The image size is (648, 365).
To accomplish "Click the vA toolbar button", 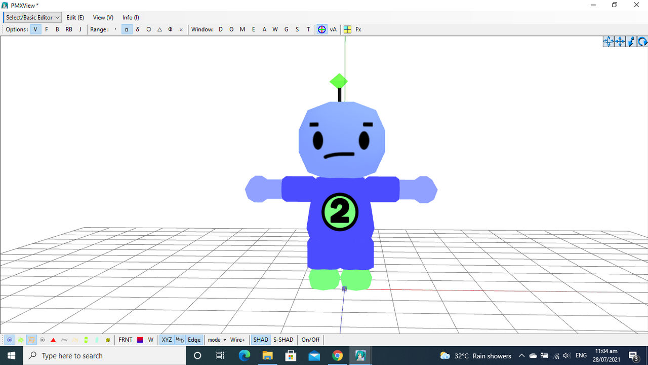I will click(x=333, y=29).
